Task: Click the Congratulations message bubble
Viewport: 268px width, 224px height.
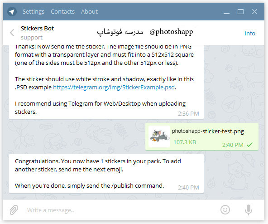Action: [106, 174]
